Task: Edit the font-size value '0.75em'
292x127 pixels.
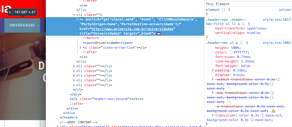Action: [x=243, y=57]
